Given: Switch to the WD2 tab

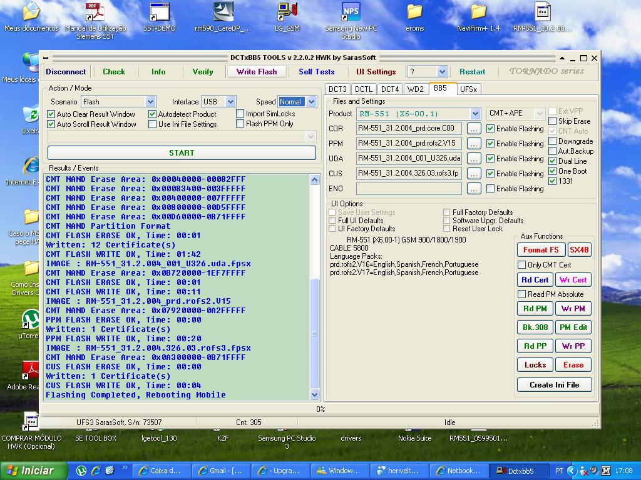Looking at the screenshot, I should pos(416,89).
